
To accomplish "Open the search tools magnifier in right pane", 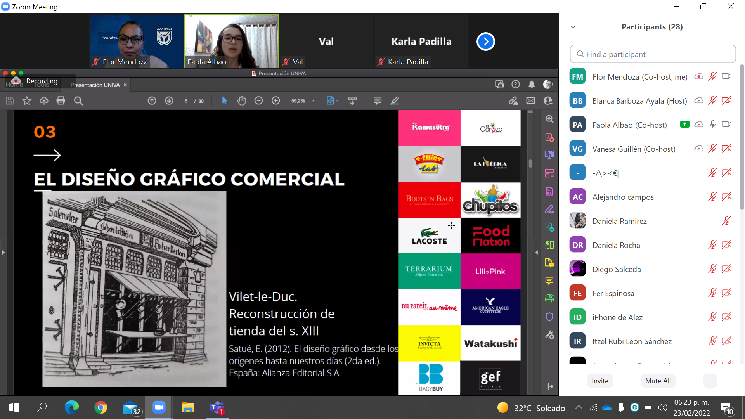I will coord(549,119).
